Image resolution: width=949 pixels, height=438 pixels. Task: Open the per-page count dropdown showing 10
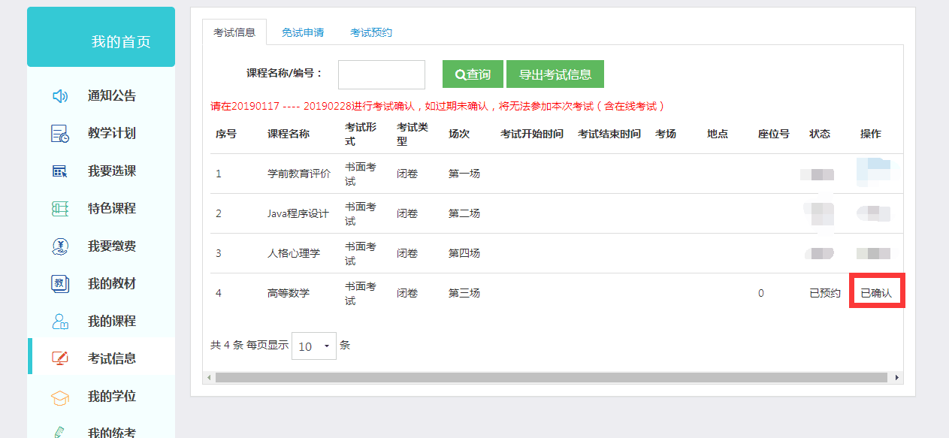[313, 346]
